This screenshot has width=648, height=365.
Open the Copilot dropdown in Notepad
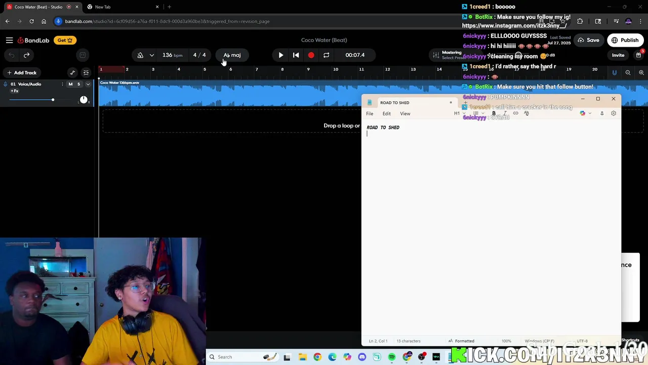[x=585, y=114]
